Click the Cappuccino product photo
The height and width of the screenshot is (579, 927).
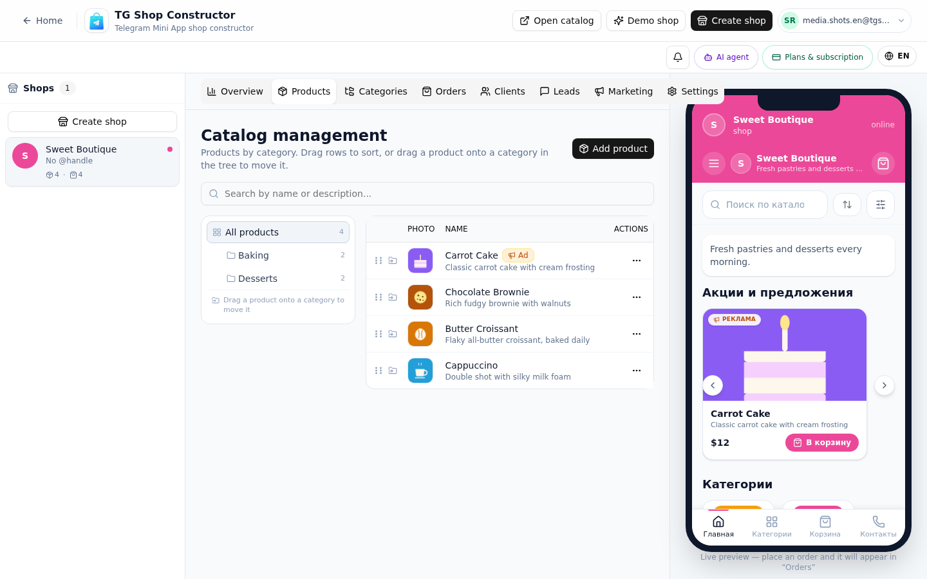coord(420,371)
